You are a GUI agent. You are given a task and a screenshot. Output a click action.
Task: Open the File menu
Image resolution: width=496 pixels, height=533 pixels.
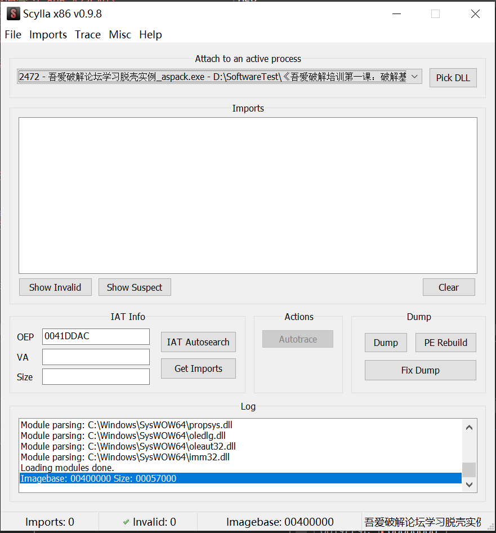[13, 35]
